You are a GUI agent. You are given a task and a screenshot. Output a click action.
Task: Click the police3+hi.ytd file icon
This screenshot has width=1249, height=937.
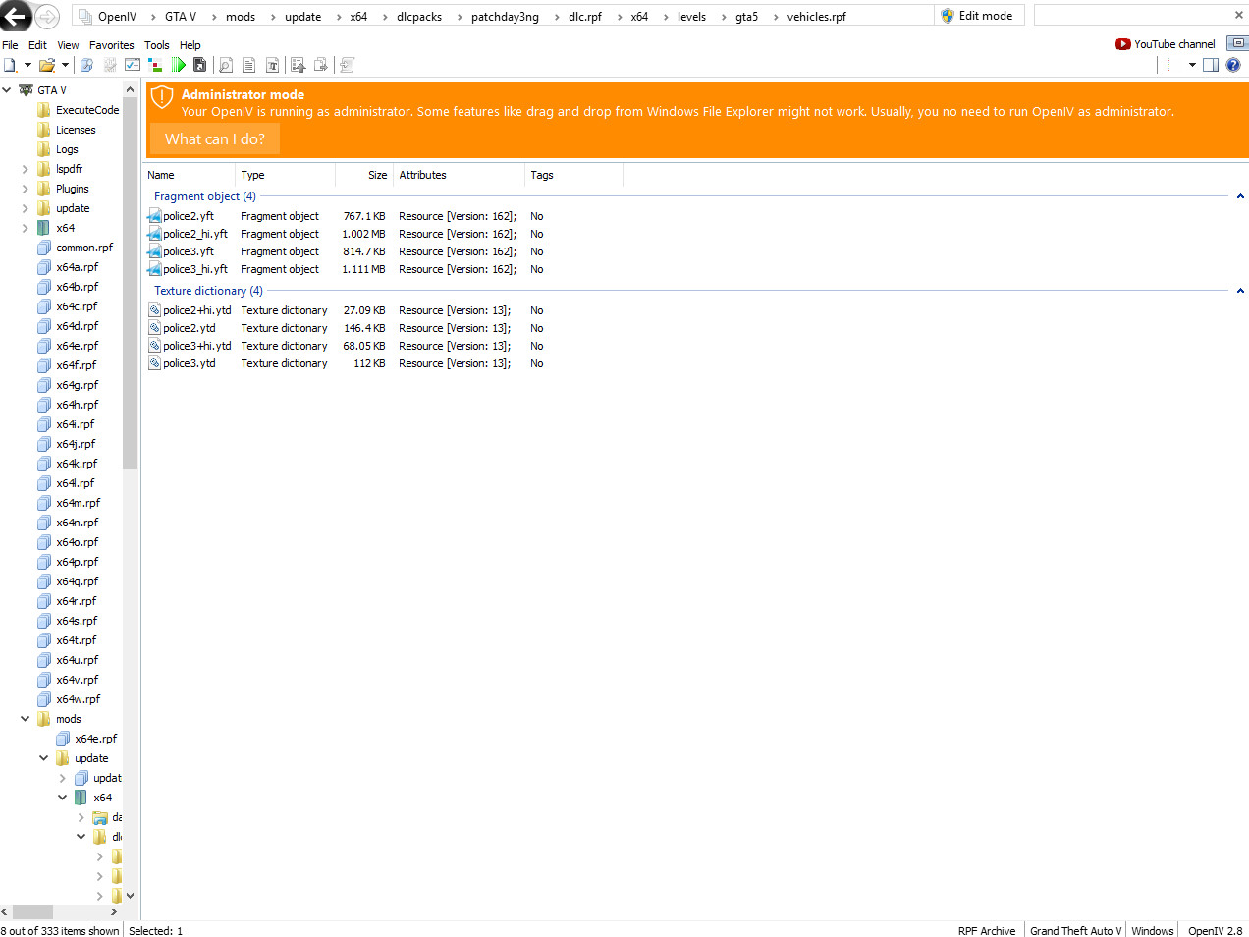point(154,346)
